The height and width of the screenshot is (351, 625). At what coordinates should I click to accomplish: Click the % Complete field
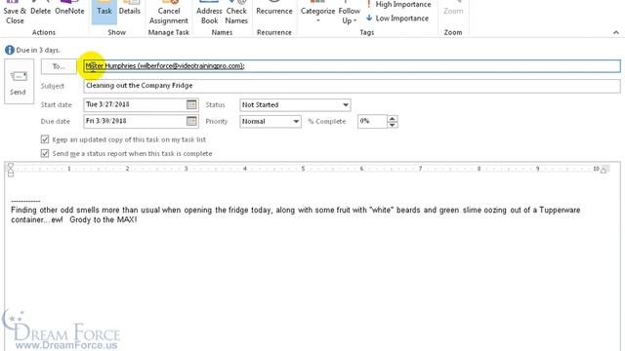[372, 121]
